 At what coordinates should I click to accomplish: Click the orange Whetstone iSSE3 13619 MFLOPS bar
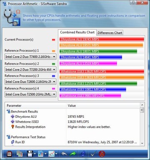pyautogui.click(x=102, y=77)
